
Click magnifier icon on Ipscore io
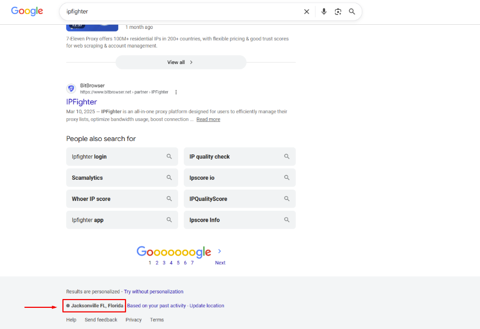286,178
